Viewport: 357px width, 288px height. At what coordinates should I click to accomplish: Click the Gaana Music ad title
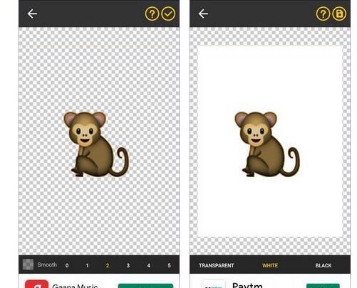pyautogui.click(x=75, y=286)
